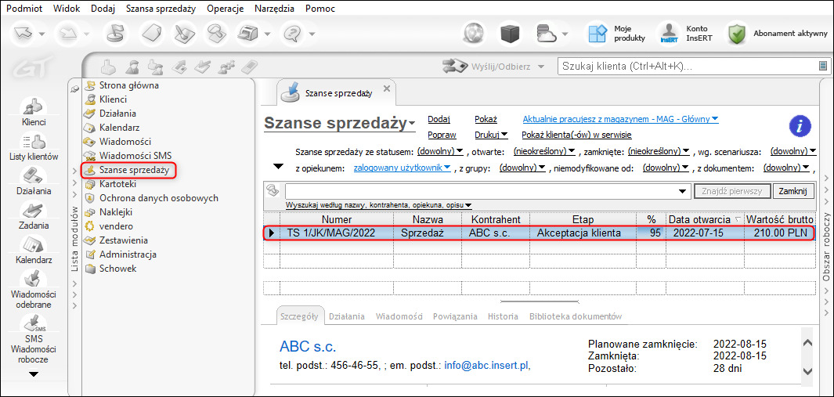Click the cloud database icon
Screen dimensions: 834x397
pyautogui.click(x=547, y=34)
